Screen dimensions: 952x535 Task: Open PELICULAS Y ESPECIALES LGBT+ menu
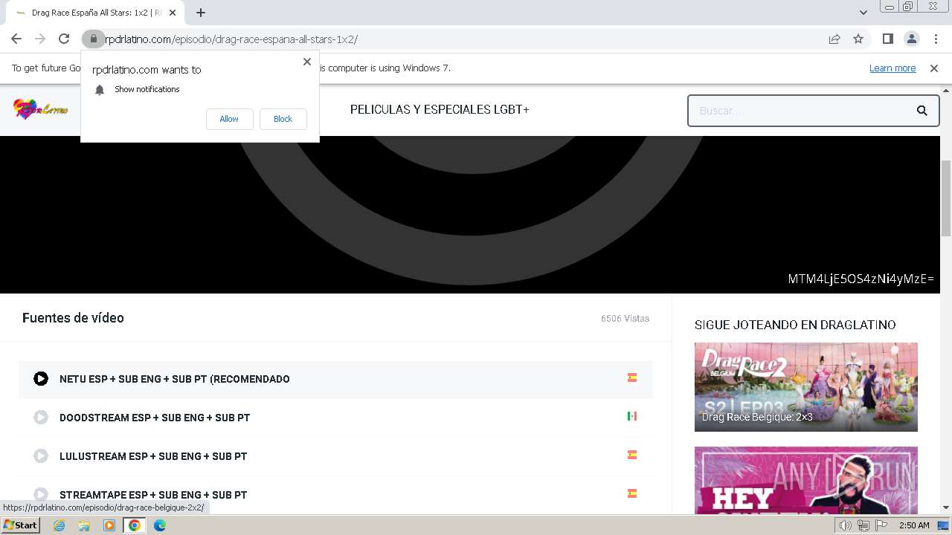(440, 109)
